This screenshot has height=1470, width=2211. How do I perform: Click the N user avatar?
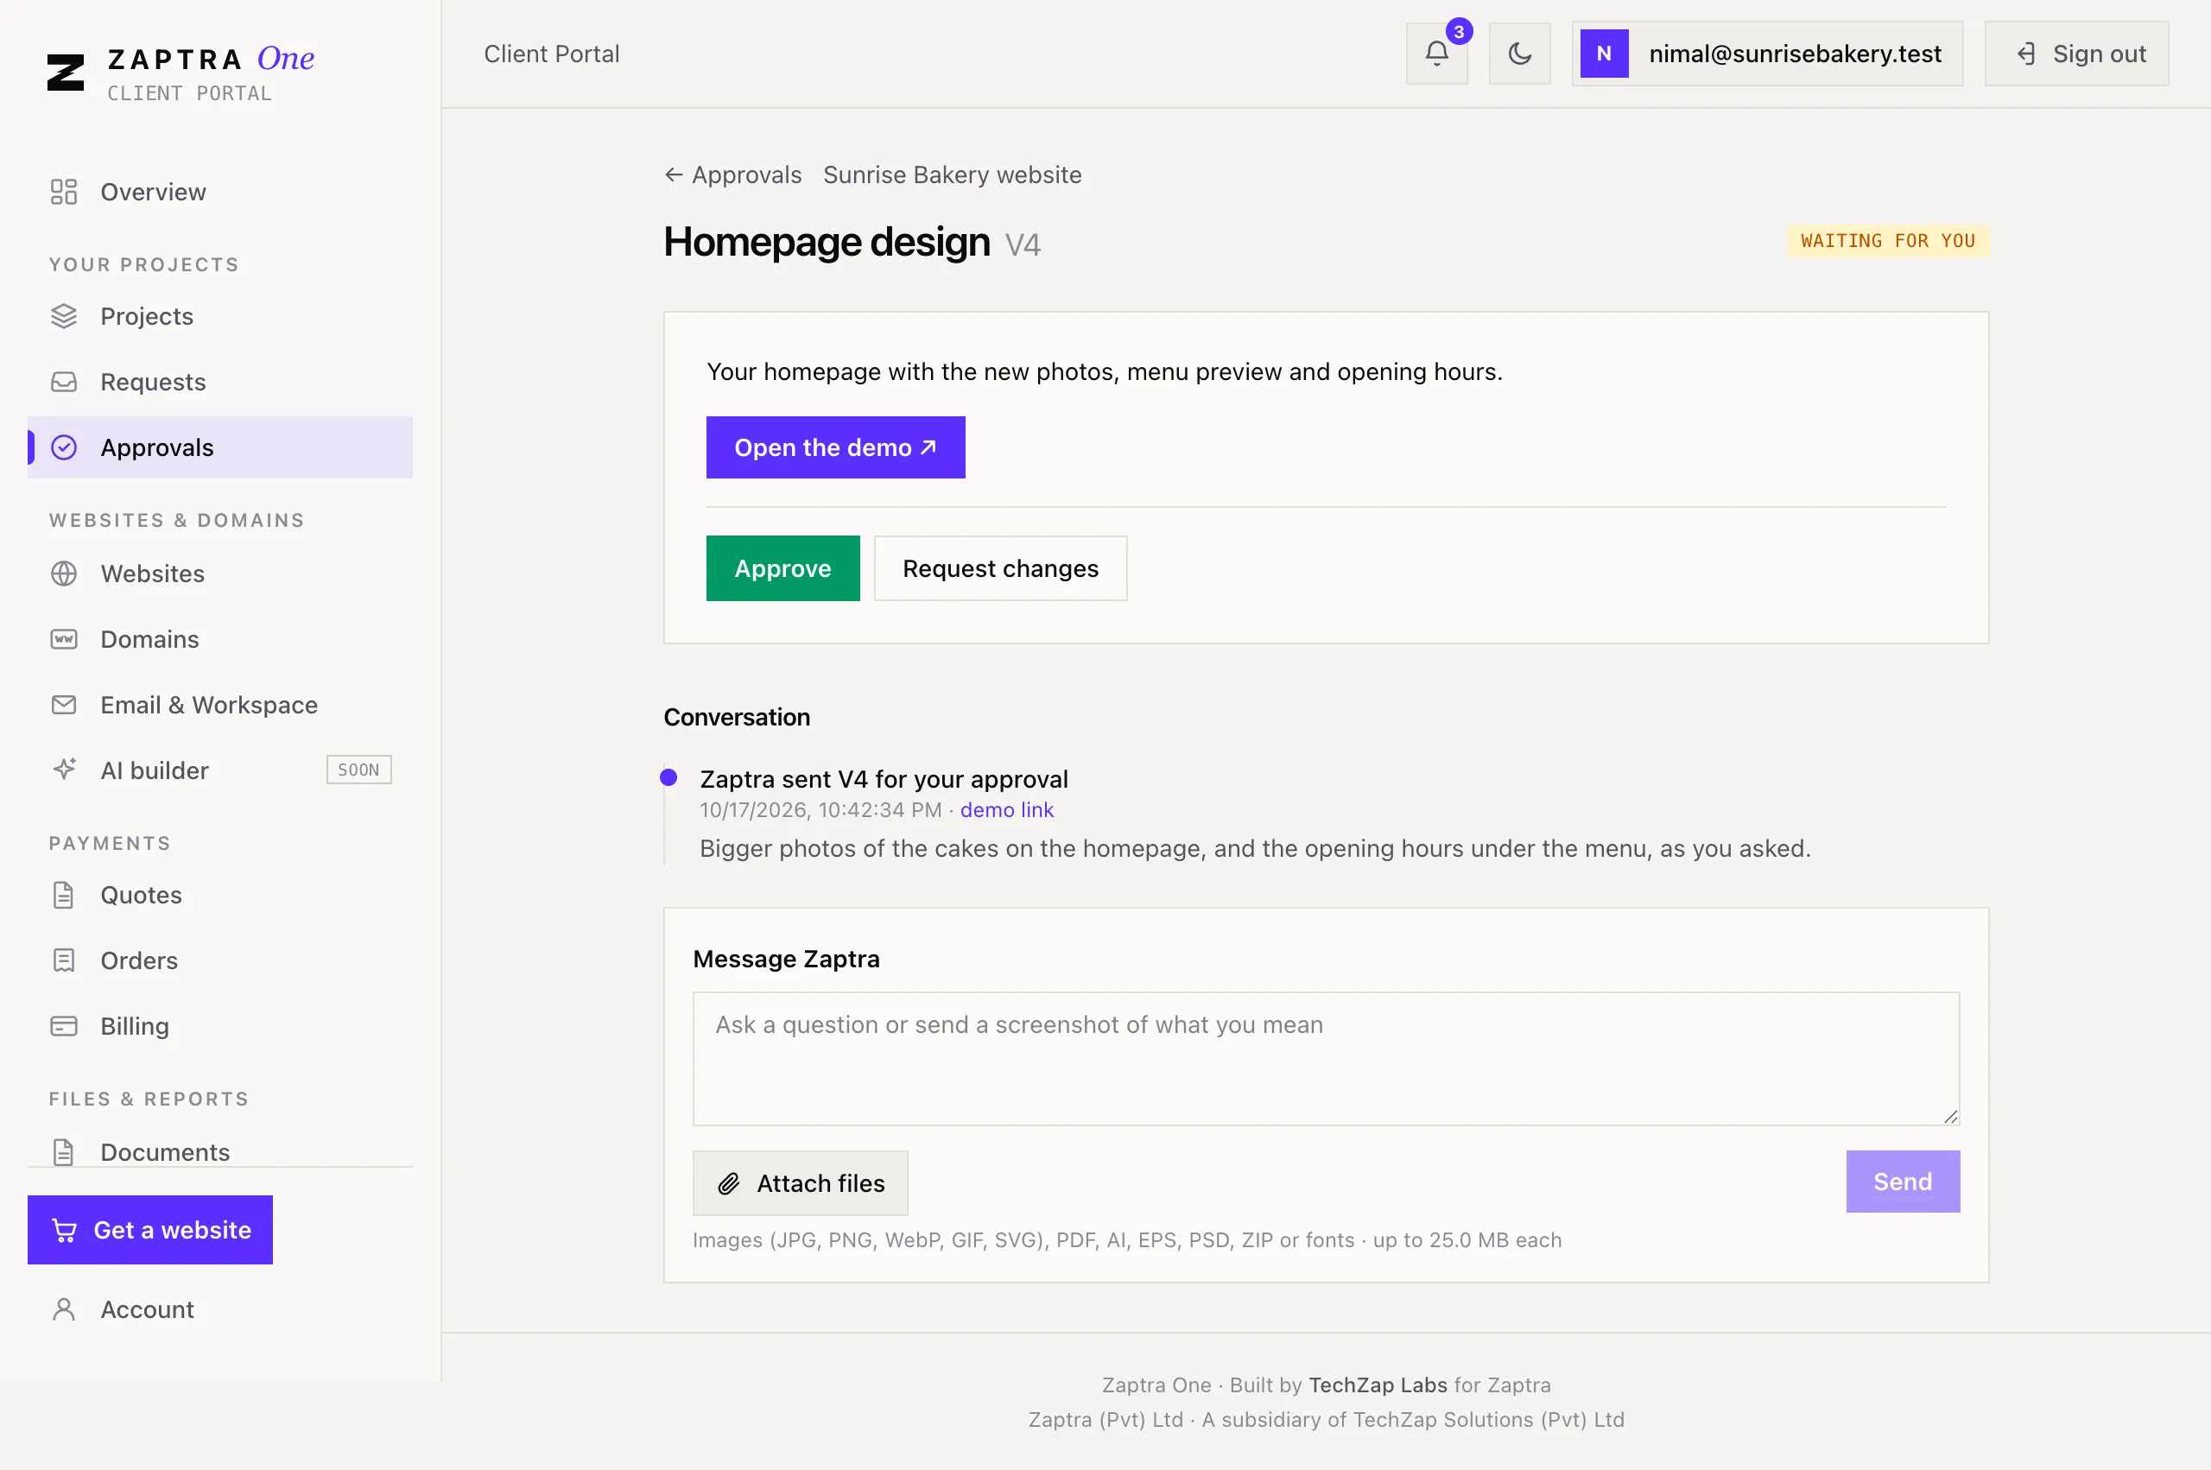(1604, 54)
